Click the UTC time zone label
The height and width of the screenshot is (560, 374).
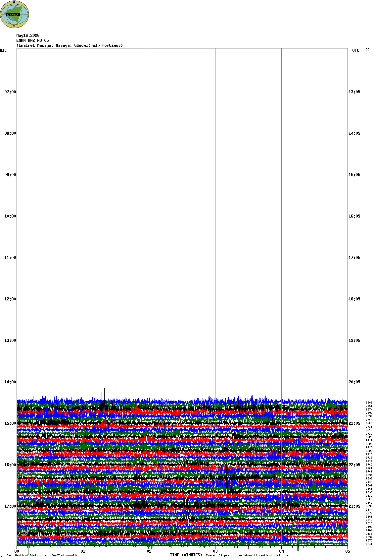coord(355,50)
